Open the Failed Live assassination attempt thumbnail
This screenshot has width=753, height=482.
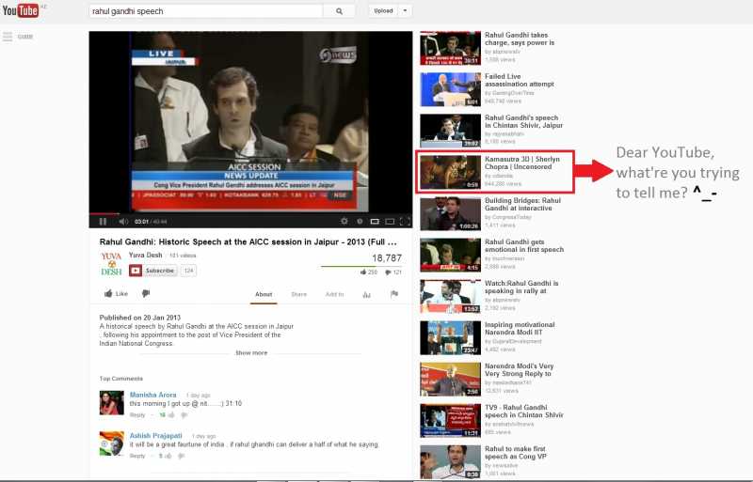(x=450, y=89)
